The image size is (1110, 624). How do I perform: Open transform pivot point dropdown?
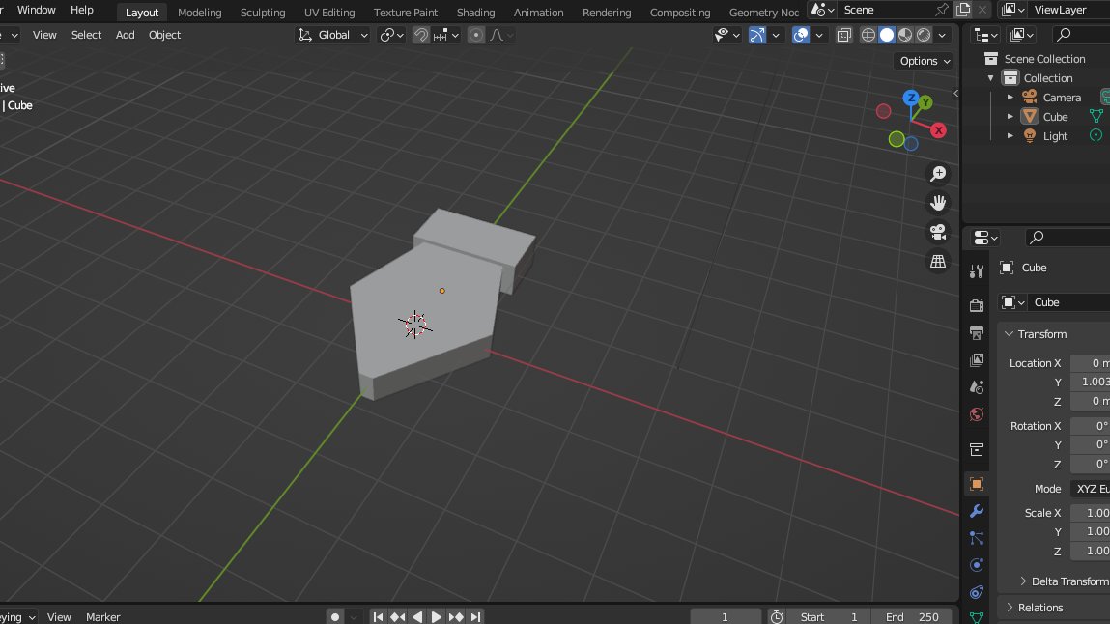click(x=391, y=35)
